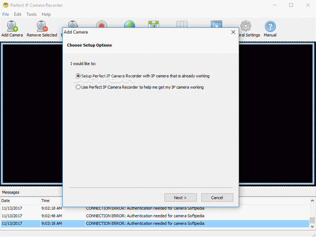Select help me get my IP camera working

coord(78,87)
